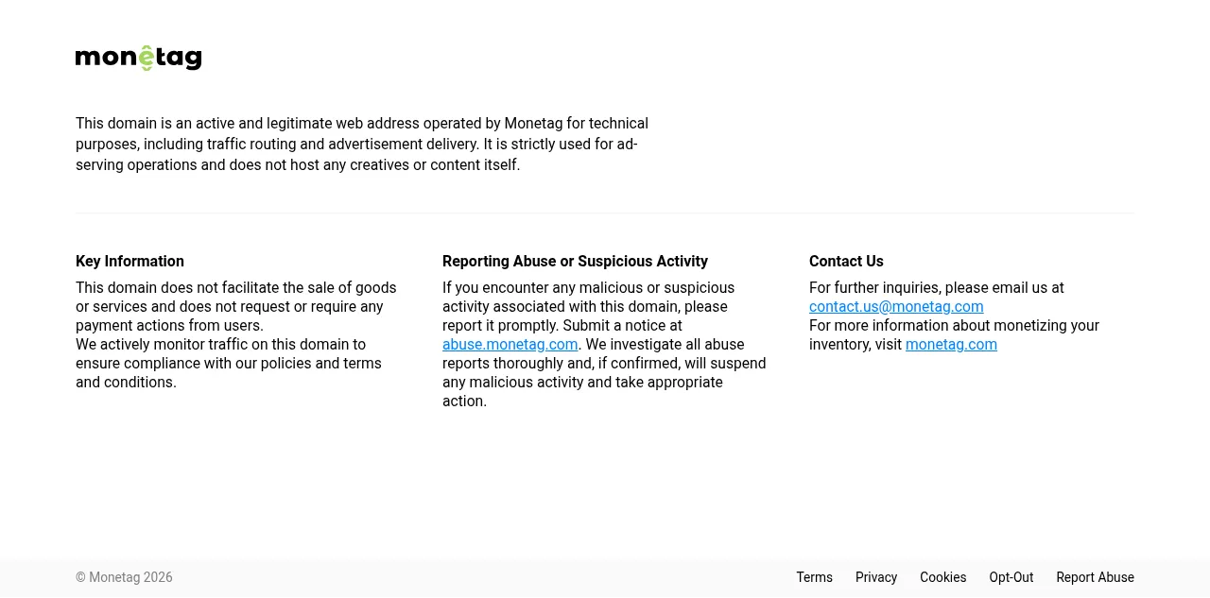Viewport: 1210px width, 598px height.
Task: Click the Reporting Abuse or Suspicious Activity heading
Action: [x=575, y=262]
